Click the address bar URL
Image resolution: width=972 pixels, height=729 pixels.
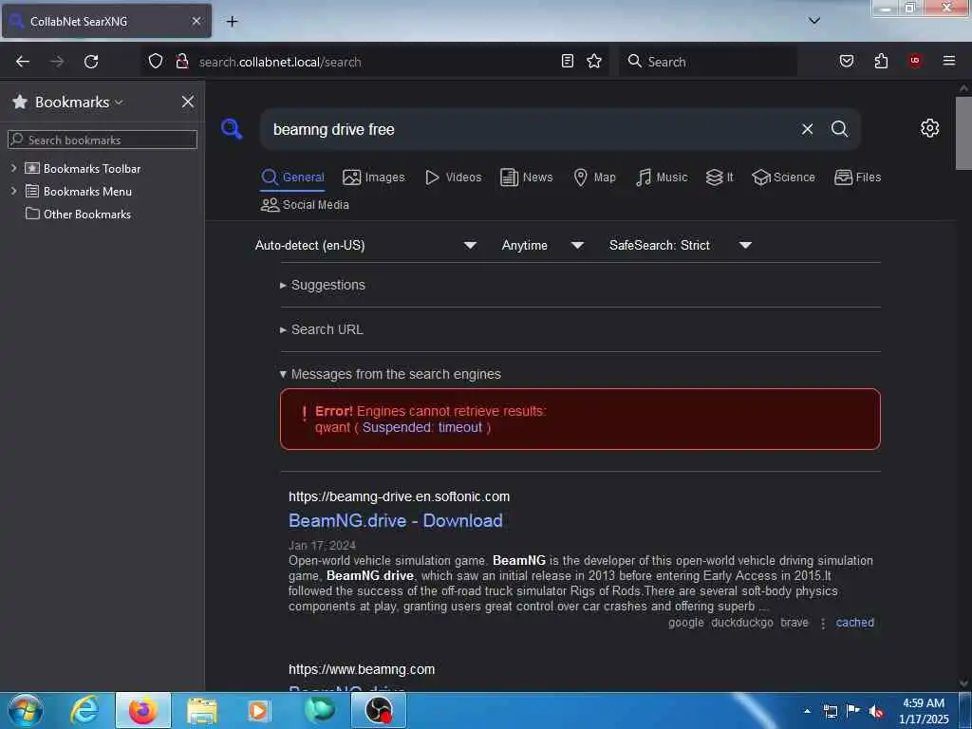280,62
